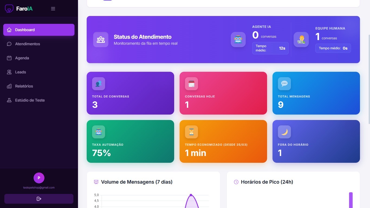Click the page vertical scrollbar

point(369,79)
